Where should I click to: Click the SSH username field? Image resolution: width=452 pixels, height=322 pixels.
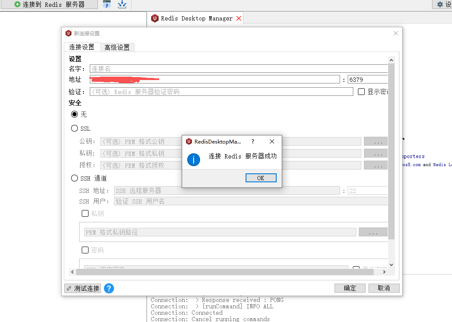(251, 201)
